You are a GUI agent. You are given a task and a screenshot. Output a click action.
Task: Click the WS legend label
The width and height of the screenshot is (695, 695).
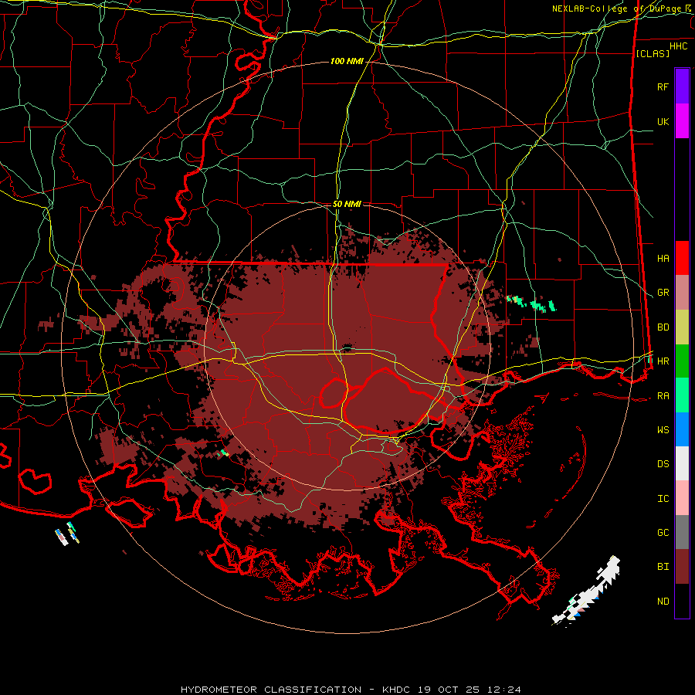click(663, 430)
